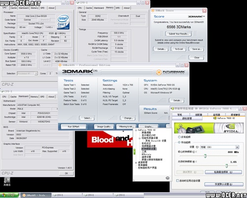Click the BIOS Date 06/26/2007 field

[x=42, y=138]
